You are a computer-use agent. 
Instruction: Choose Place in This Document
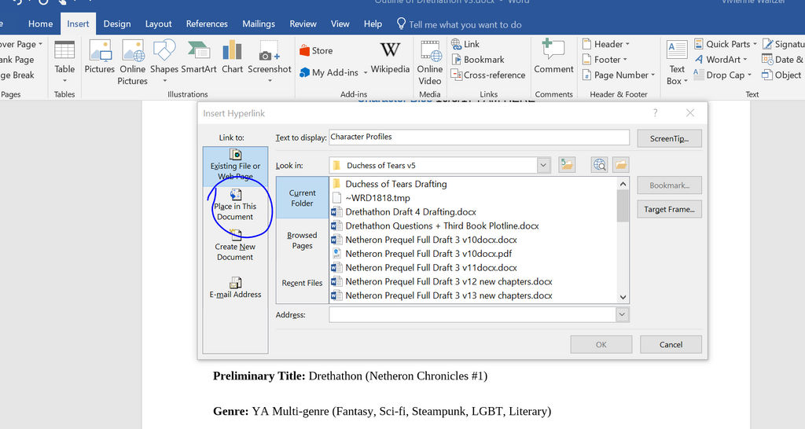coord(235,205)
